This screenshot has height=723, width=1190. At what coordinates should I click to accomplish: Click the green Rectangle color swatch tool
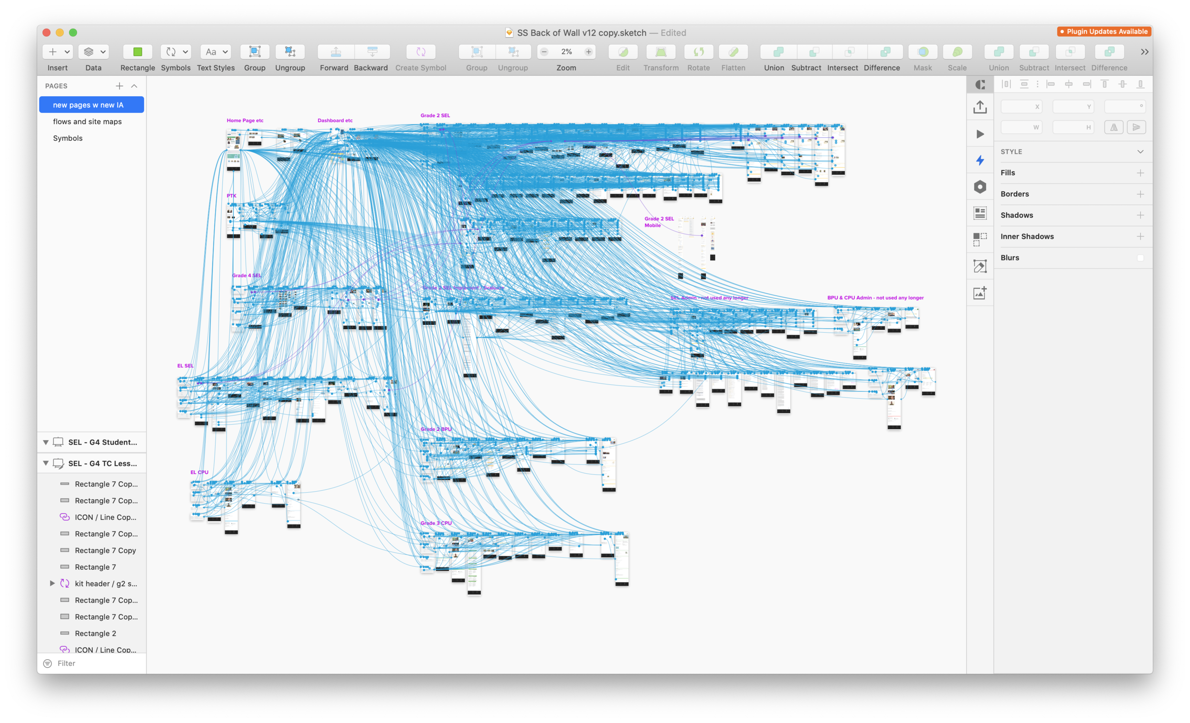[x=138, y=52]
